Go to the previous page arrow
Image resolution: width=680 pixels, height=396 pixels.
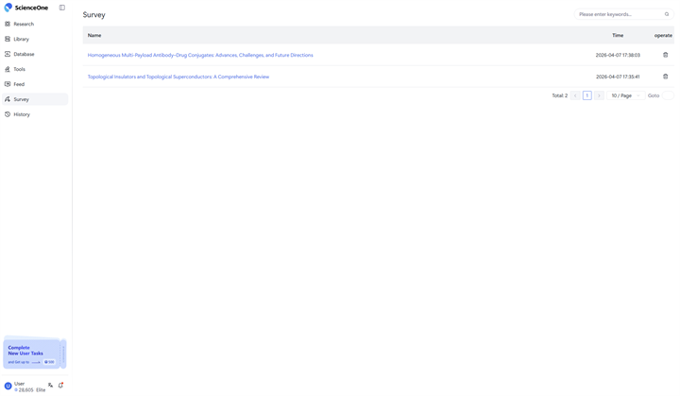[x=575, y=95]
